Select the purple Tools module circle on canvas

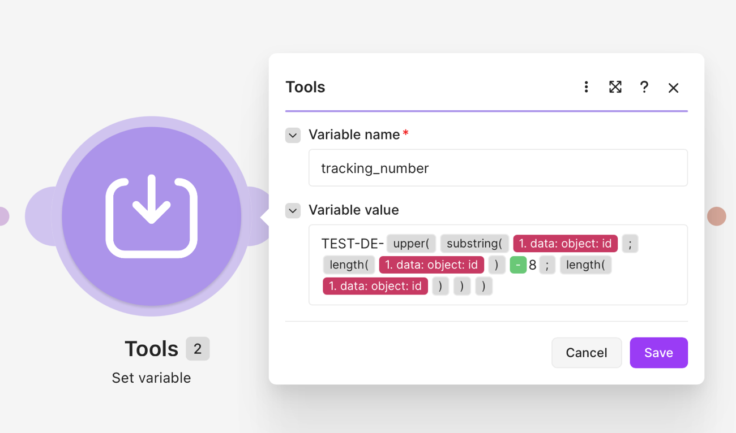click(x=152, y=216)
